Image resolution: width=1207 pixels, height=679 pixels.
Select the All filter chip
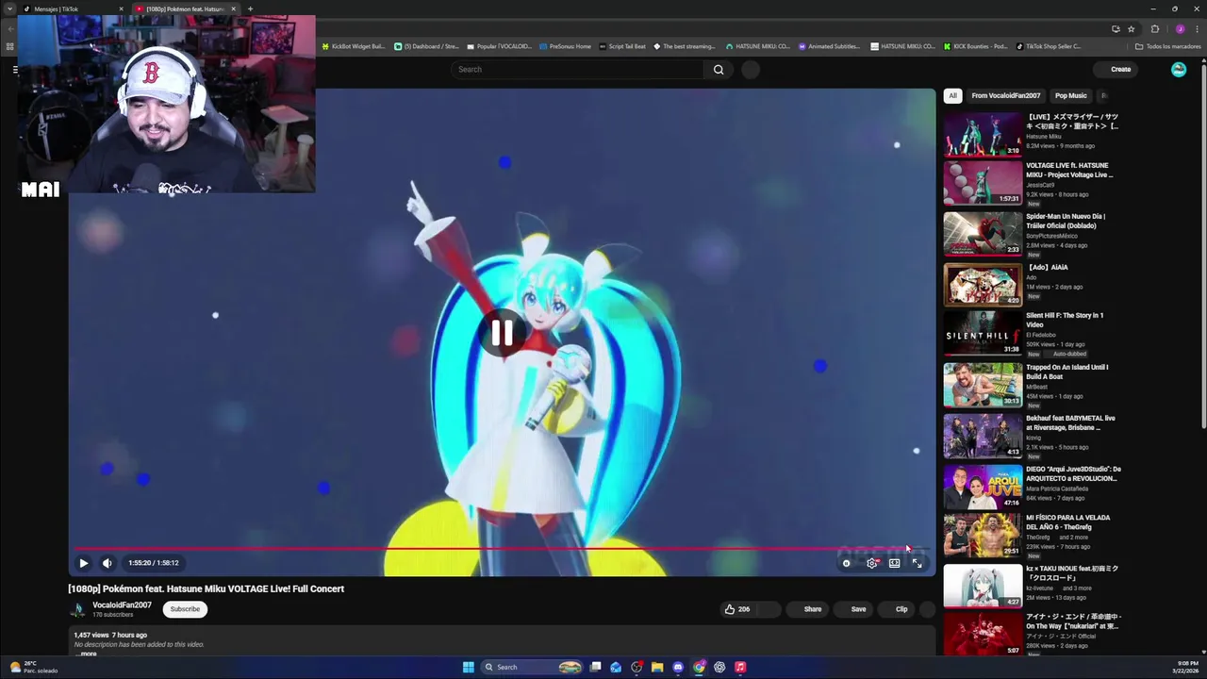pyautogui.click(x=952, y=95)
